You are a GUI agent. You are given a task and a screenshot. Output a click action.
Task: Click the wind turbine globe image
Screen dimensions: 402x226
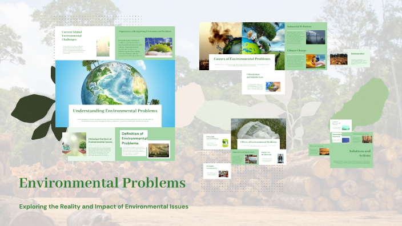(x=158, y=47)
